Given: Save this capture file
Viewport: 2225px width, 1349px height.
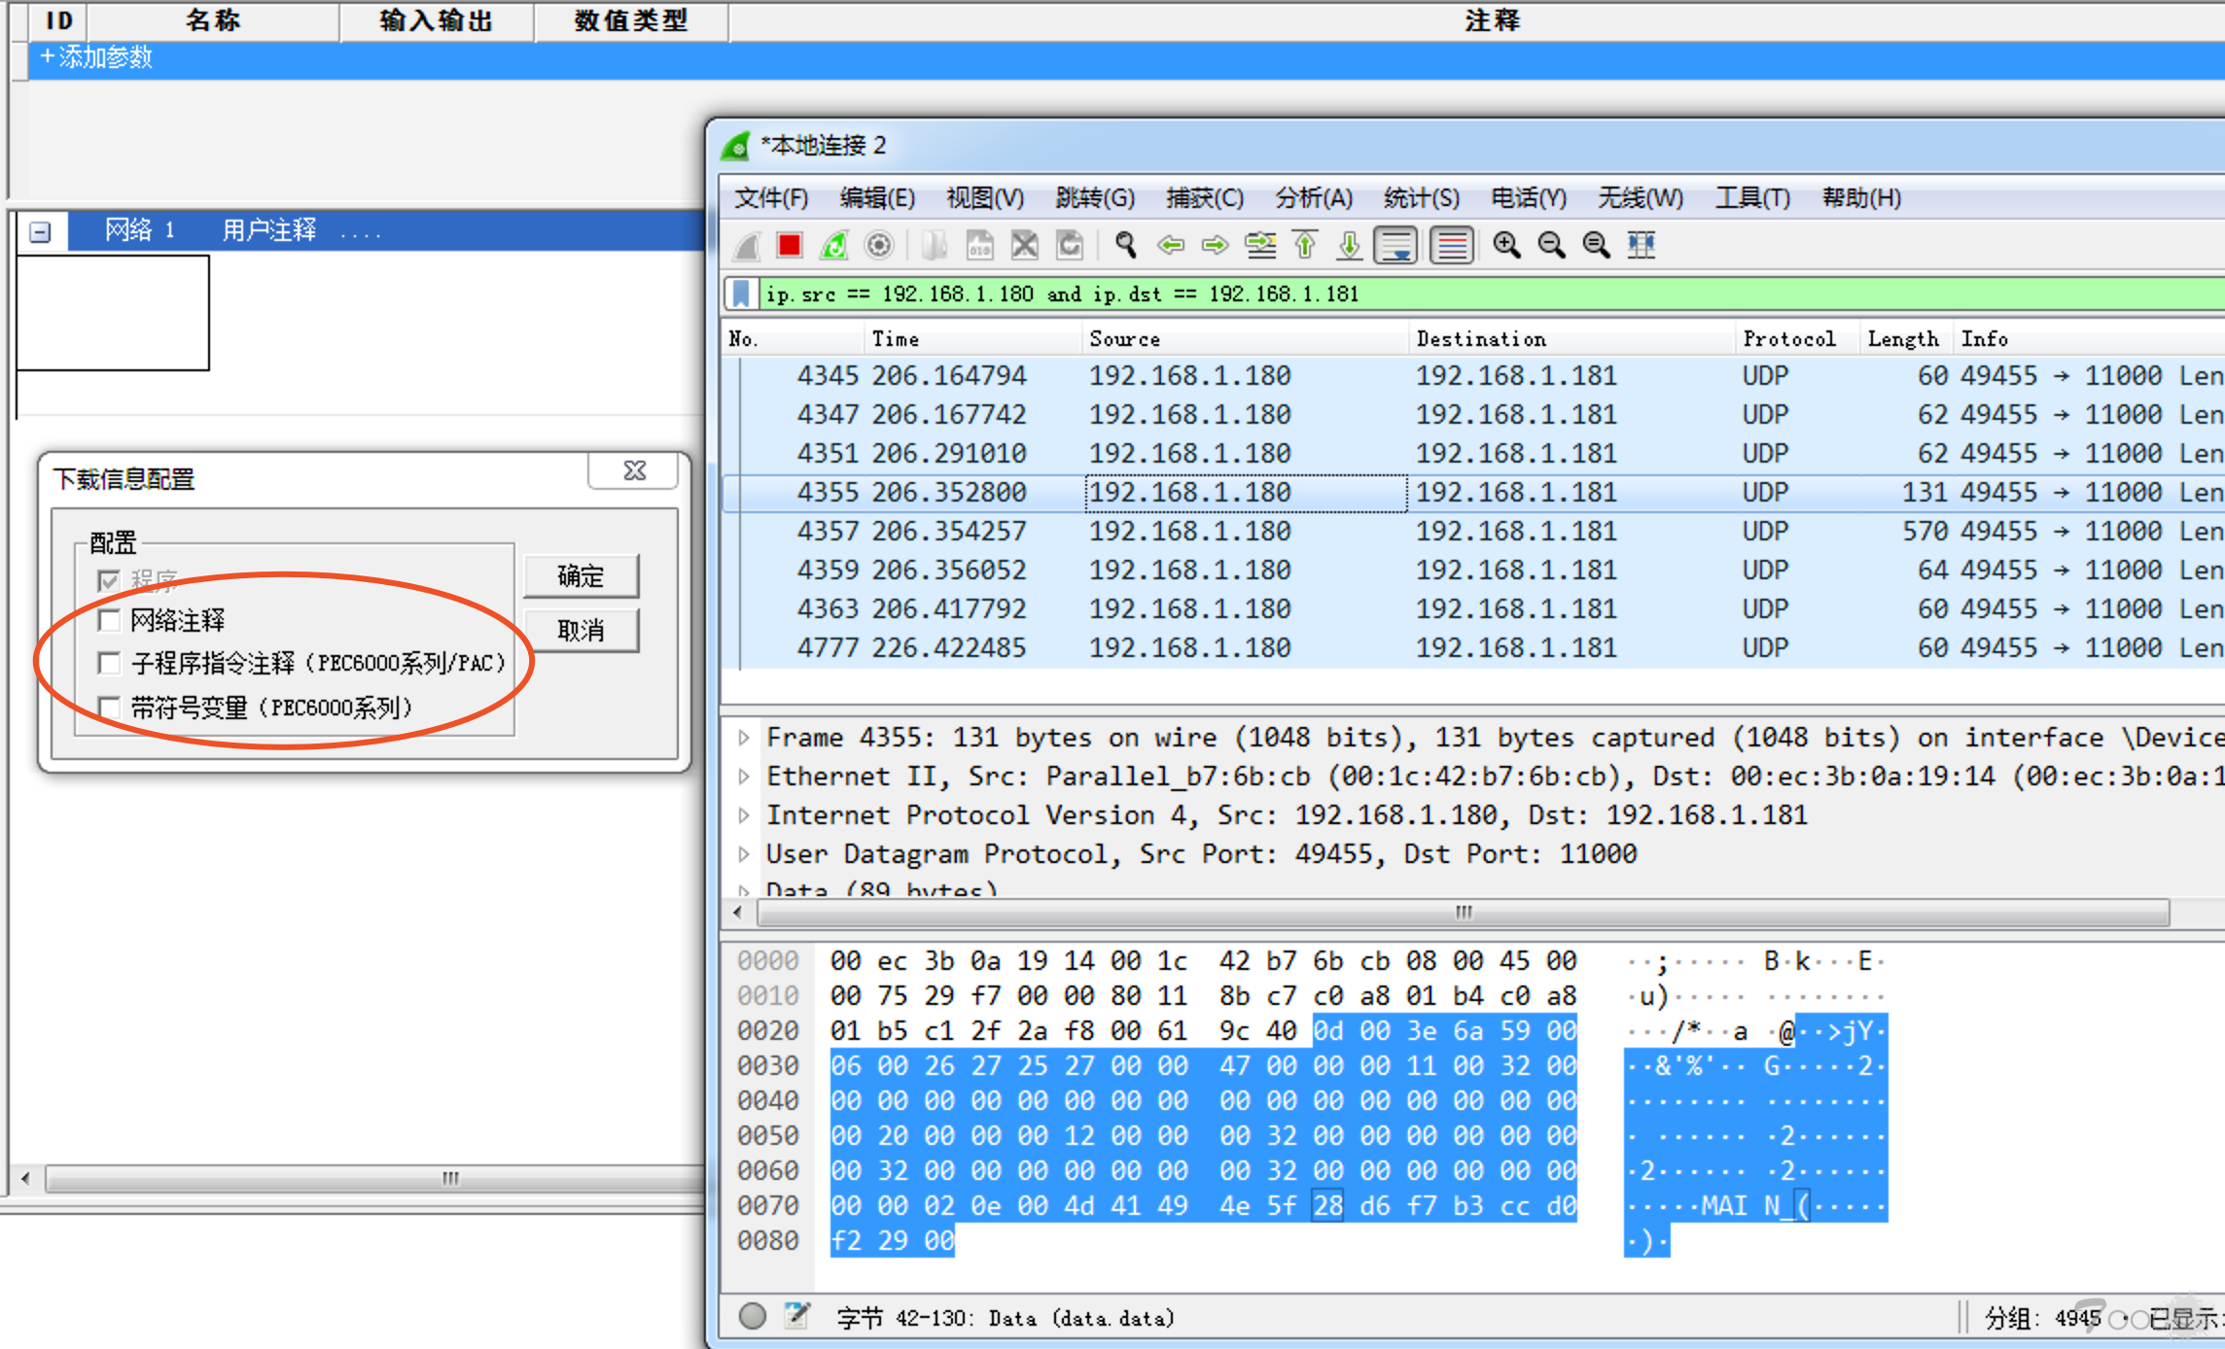Looking at the screenshot, I should click(979, 246).
